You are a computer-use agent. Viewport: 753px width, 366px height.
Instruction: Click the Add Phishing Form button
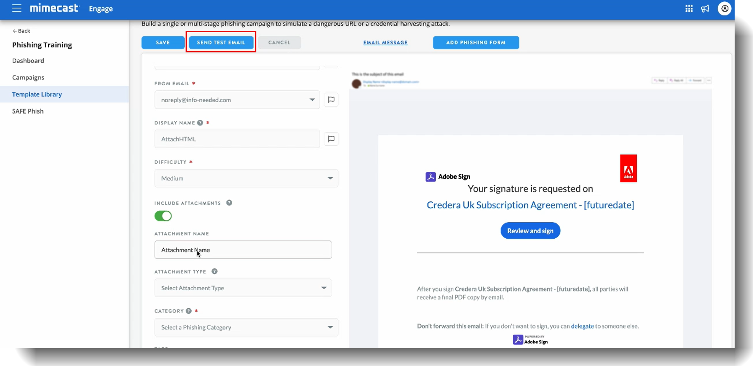[x=476, y=42]
